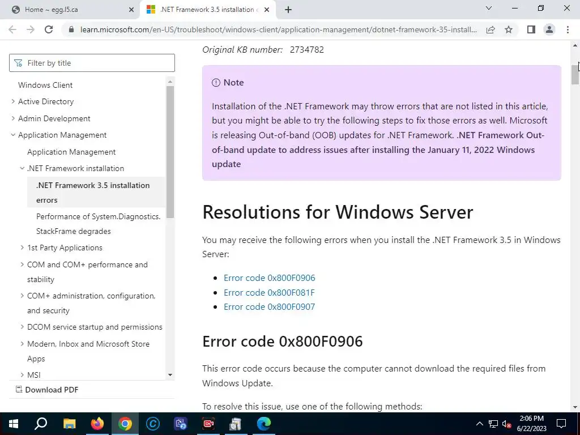
Task: Click the sidebar scrollbar down arrow
Action: click(x=170, y=375)
